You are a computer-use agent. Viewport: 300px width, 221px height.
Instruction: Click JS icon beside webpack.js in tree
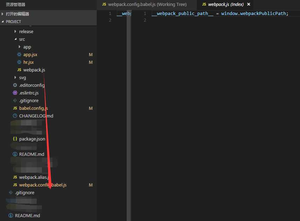(x=19, y=70)
